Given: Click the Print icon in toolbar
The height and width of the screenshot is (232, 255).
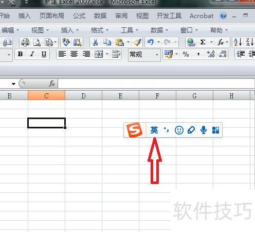Looking at the screenshot, I should click(x=25, y=42).
